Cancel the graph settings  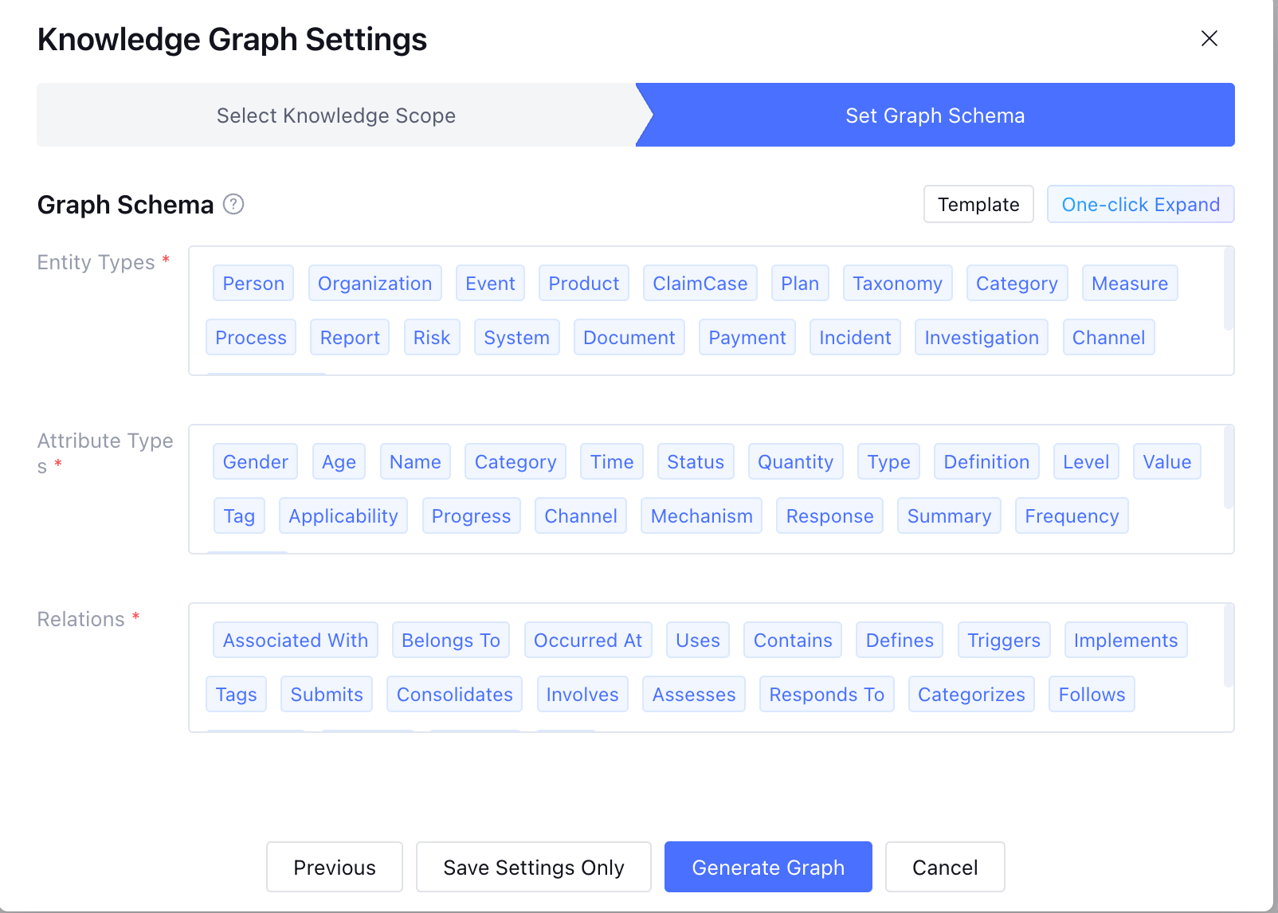click(x=945, y=867)
